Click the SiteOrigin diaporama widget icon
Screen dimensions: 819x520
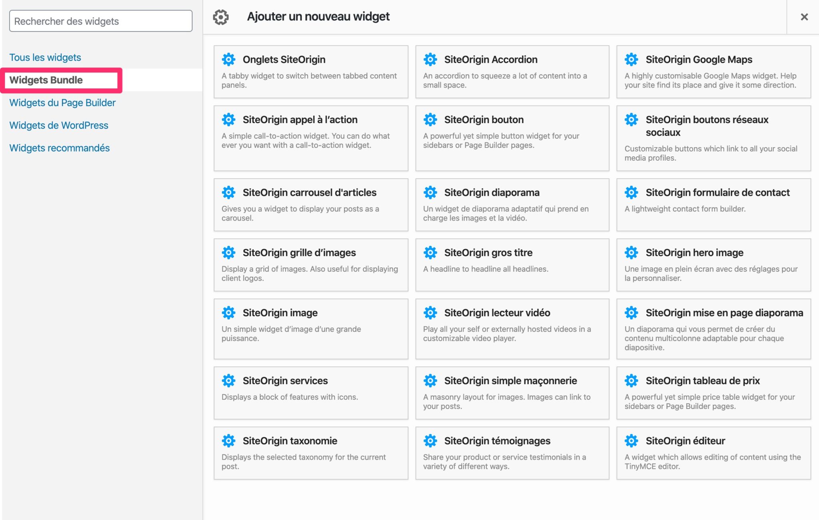(430, 193)
